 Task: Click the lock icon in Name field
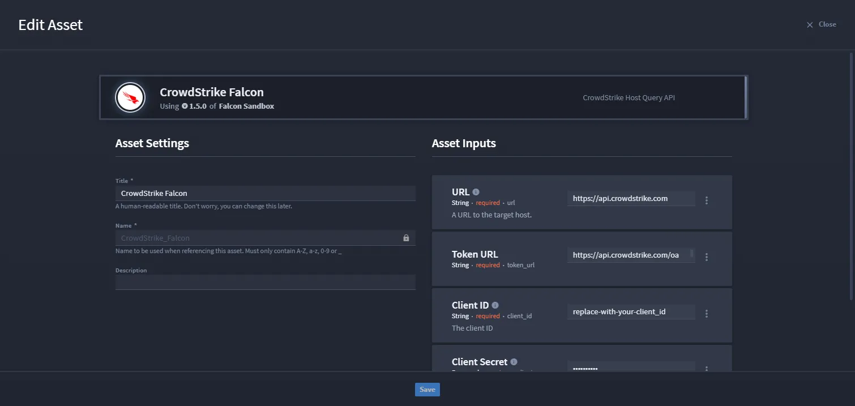tap(406, 238)
